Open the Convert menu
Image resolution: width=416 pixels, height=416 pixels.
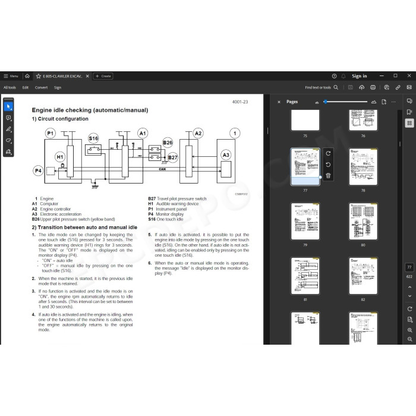click(x=41, y=87)
